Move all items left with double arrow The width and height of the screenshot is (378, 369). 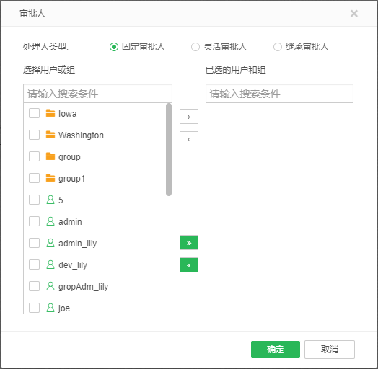click(x=189, y=265)
